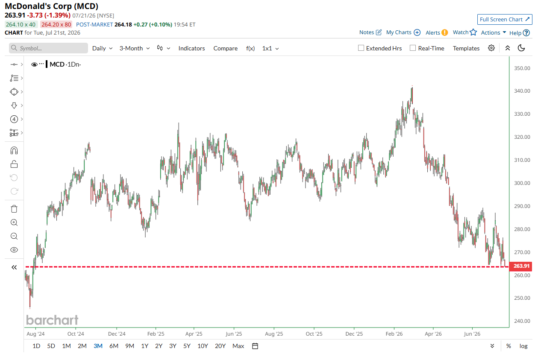Viewport: 538px width, 354px height.
Task: Select the 5D time range
Action: point(51,346)
